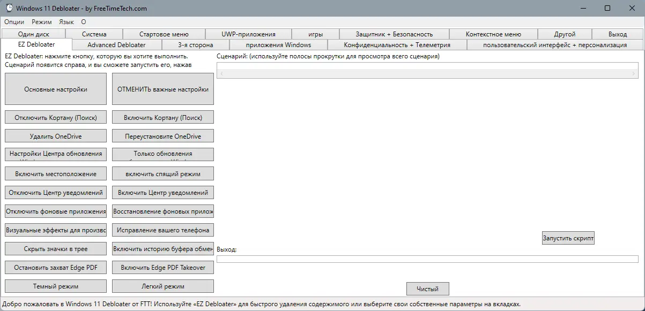Select the UWP-приложения tab
This screenshot has height=311, width=645.
click(248, 34)
